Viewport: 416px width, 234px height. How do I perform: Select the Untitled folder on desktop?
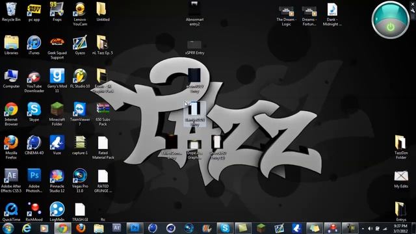point(103,12)
